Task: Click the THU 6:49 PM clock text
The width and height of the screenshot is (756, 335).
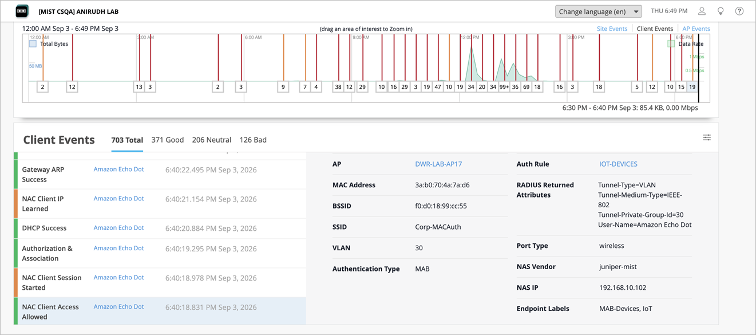Action: 669,11
